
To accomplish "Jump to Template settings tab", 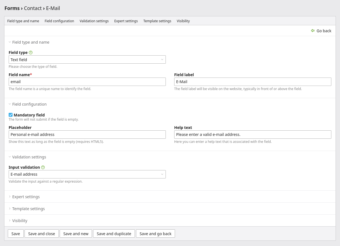I will pos(157,21).
